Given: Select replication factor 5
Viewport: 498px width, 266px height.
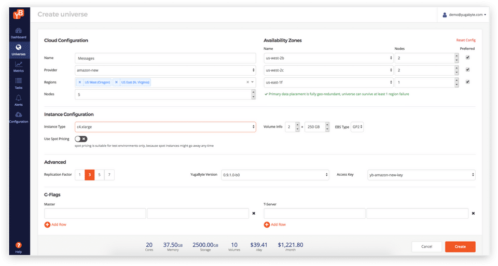Looking at the screenshot, I should click(99, 175).
